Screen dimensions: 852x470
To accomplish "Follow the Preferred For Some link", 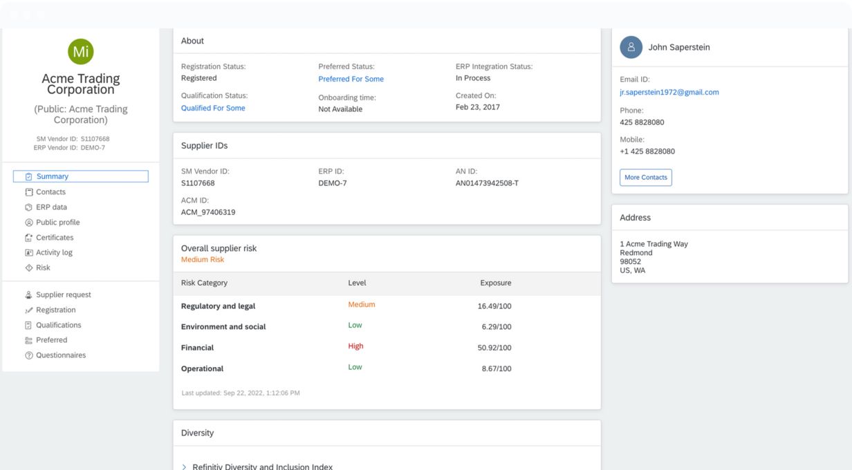I will 351,79.
